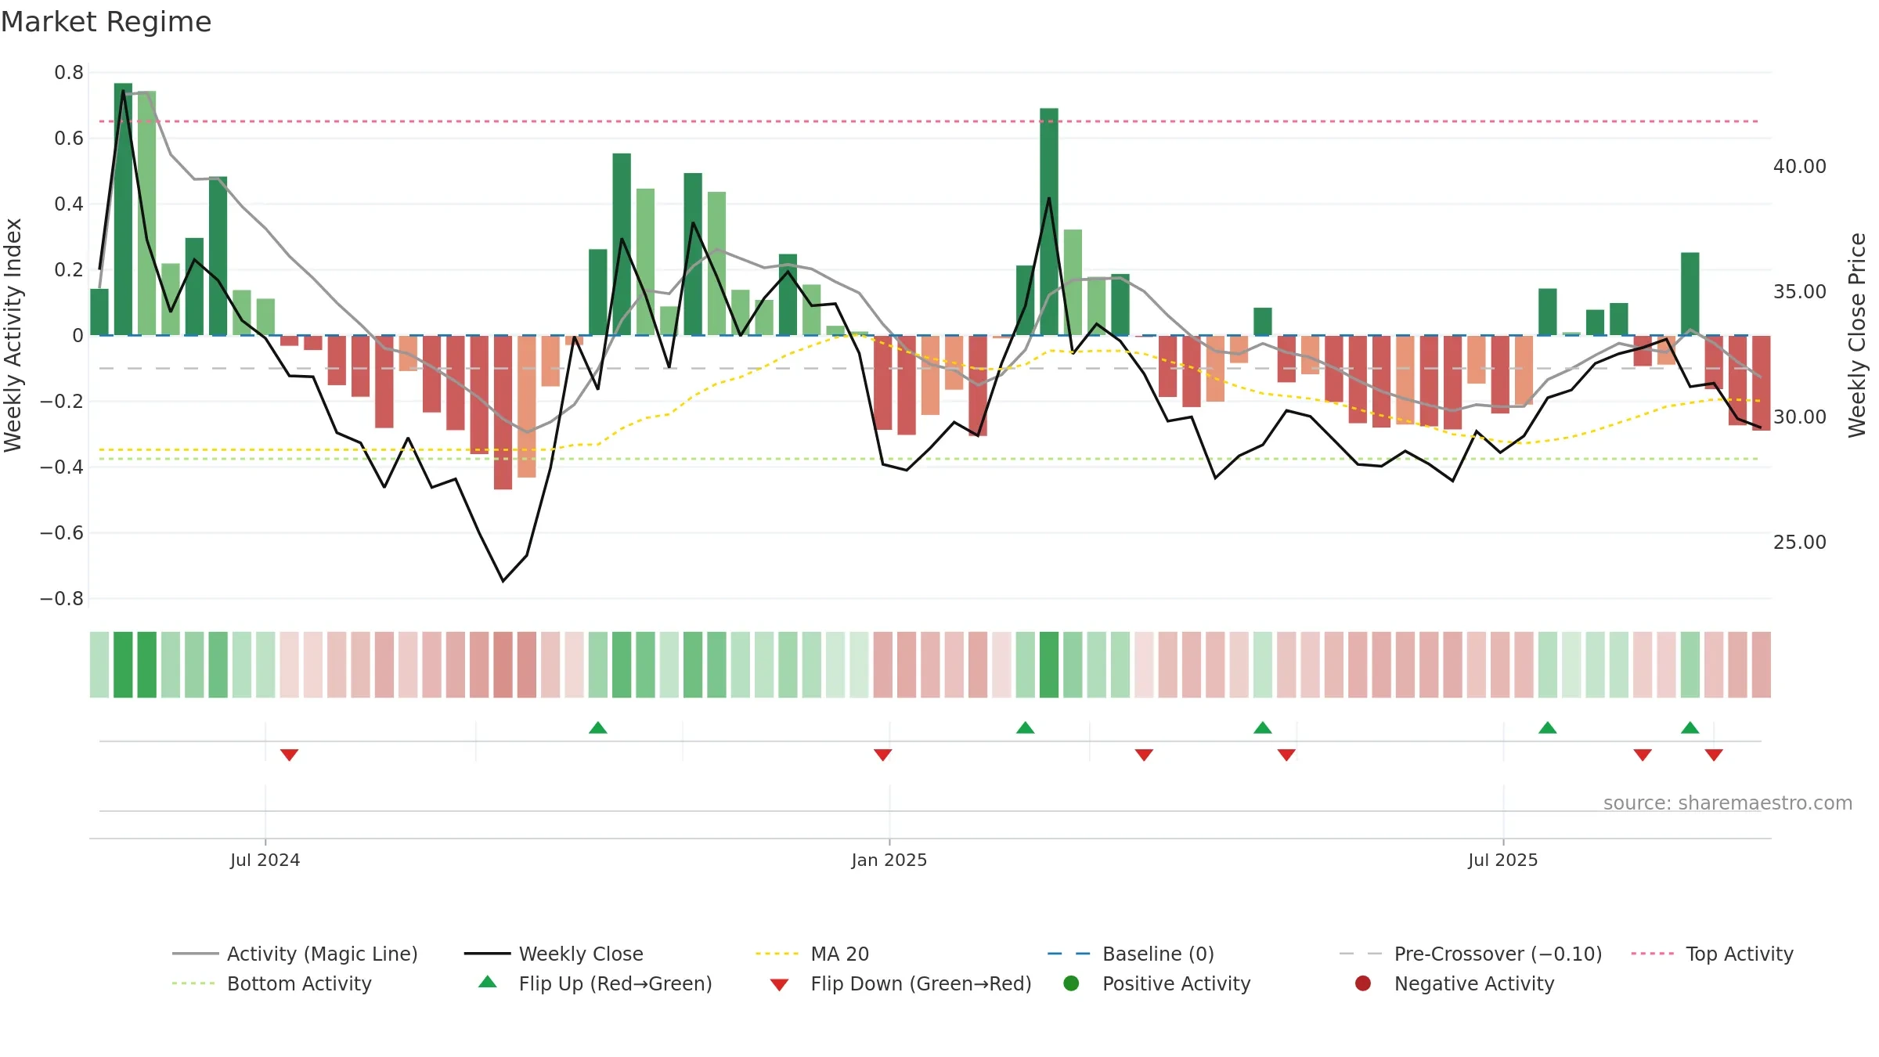This screenshot has height=1057, width=1879.
Task: Click the Weekly Activity Index axis title
Action: [13, 335]
